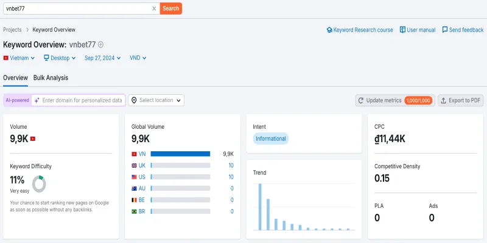This screenshot has width=487, height=243.
Task: Click the Export to PDF button
Action: [x=461, y=100]
